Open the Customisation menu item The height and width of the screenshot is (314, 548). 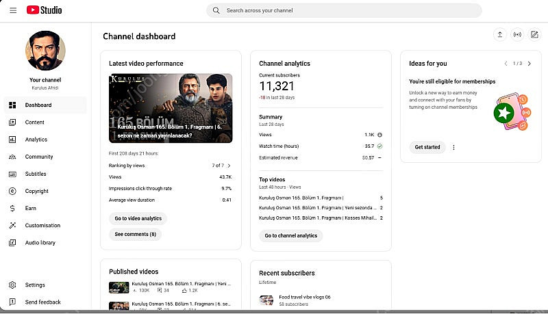coord(45,225)
